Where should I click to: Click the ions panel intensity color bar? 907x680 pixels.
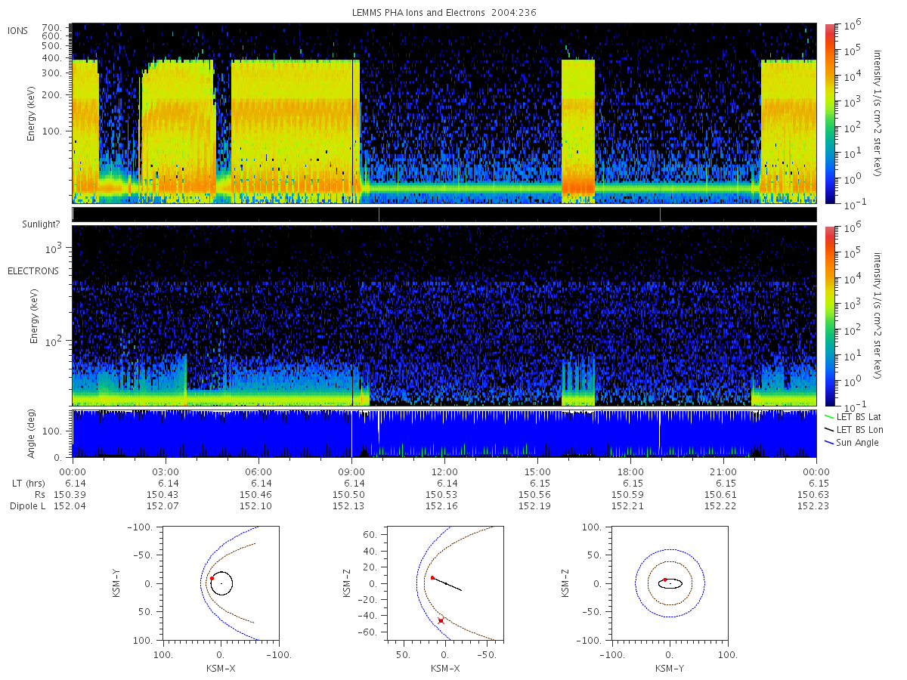point(829,113)
